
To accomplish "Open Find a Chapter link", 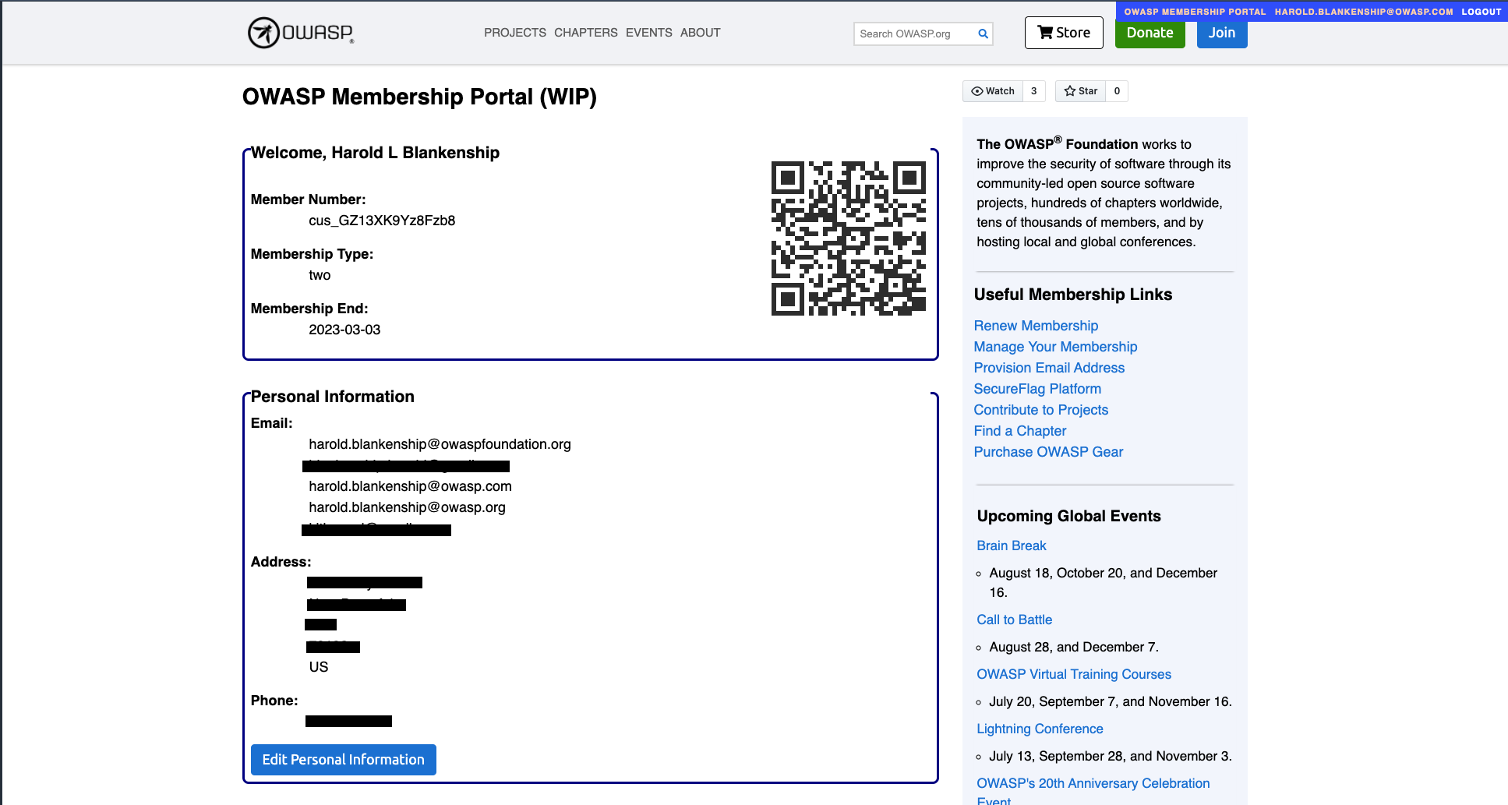I will (1019, 431).
